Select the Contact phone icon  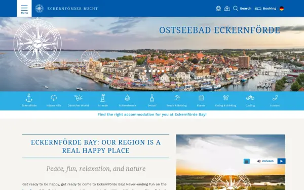pos(275,98)
